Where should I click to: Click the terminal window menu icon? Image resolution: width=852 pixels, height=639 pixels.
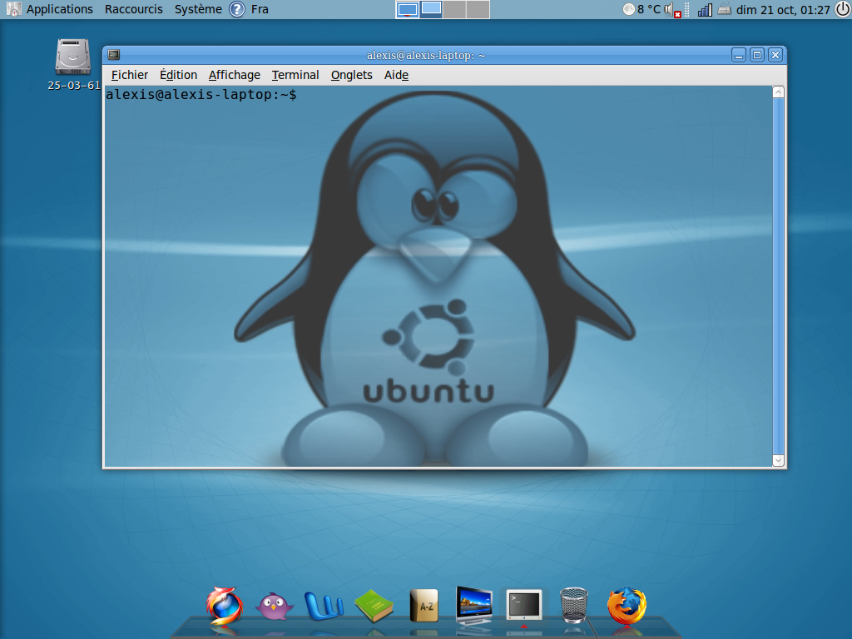[113, 54]
